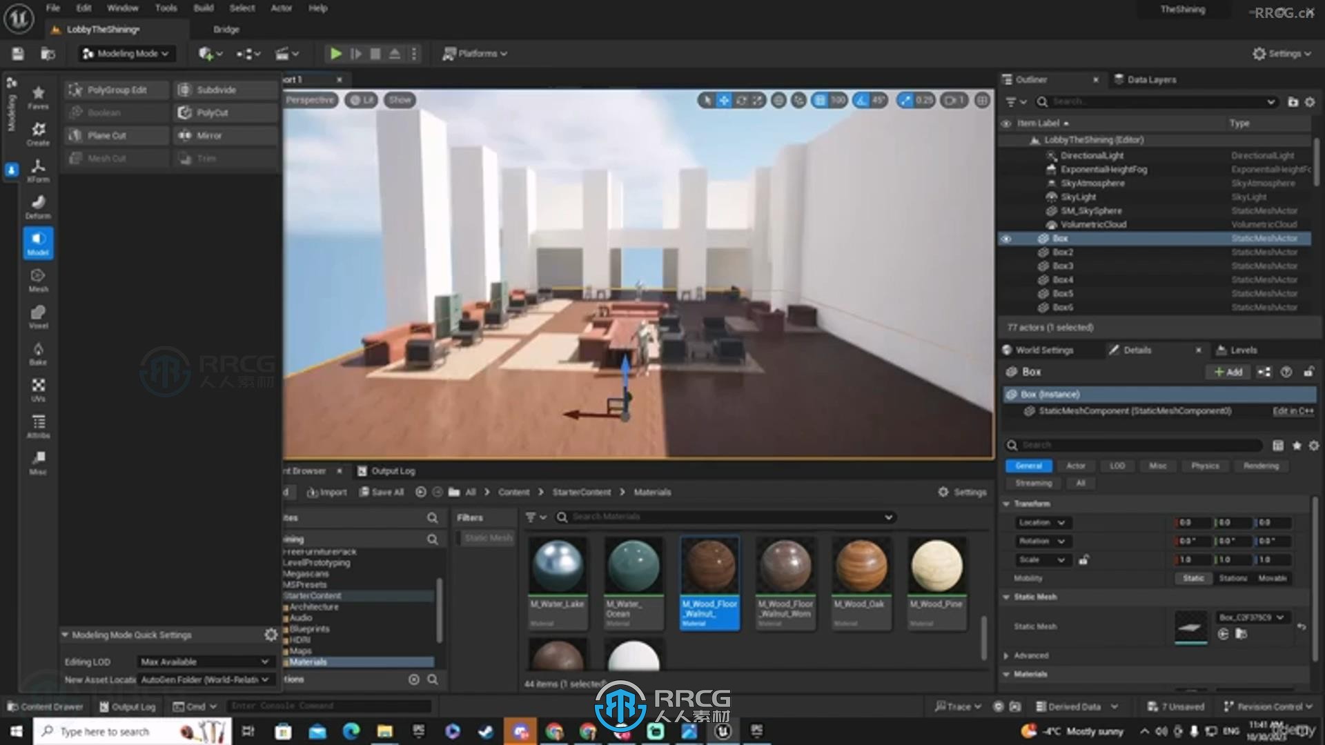
Task: Click the Mirror tool button
Action: (225, 136)
